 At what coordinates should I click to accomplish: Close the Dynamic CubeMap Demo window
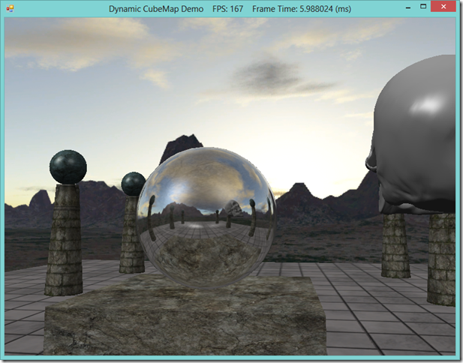443,7
